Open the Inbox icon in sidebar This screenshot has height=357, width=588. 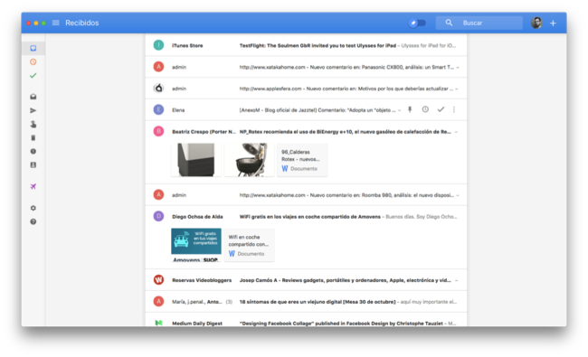pos(33,48)
